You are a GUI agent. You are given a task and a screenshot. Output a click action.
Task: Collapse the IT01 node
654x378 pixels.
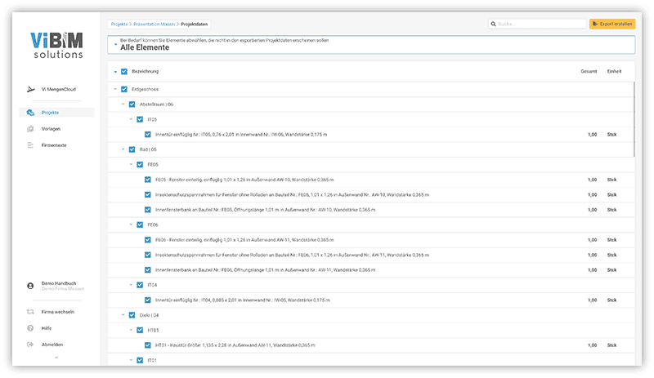(x=131, y=360)
